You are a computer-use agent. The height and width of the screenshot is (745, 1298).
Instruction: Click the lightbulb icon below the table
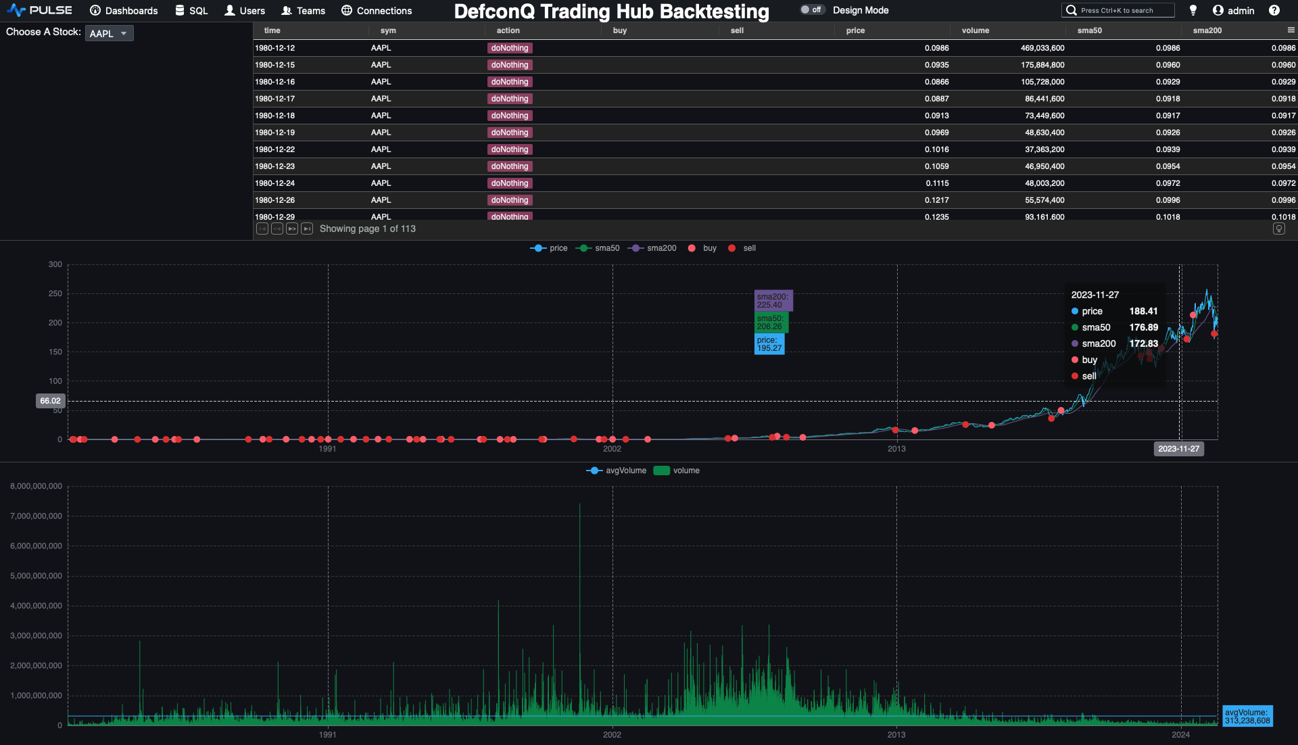1279,229
